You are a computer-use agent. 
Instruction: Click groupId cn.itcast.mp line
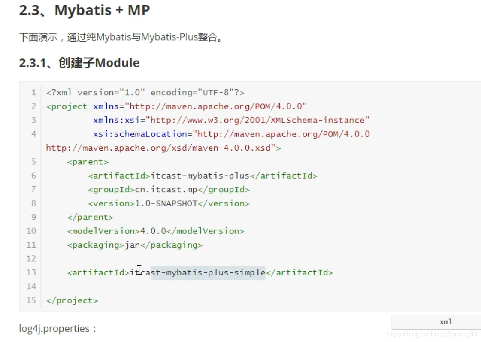pyautogui.click(x=169, y=190)
